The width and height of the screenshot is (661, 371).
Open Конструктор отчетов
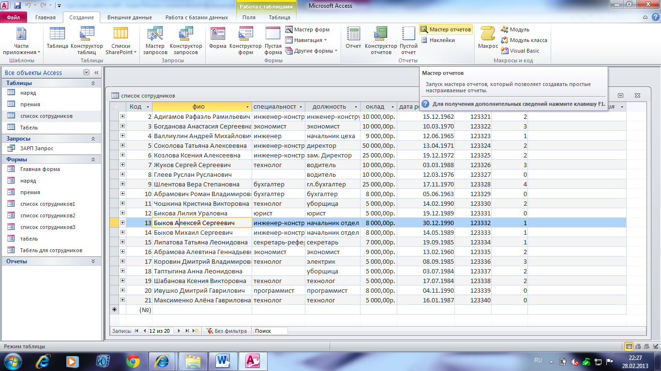point(381,41)
